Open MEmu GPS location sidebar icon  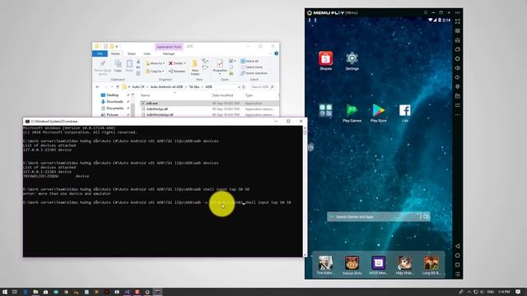[x=458, y=86]
